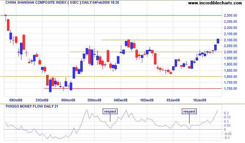Click the first 'respect' annotation near 20Nov08
This screenshot has width=245, height=143.
pyautogui.click(x=110, y=112)
